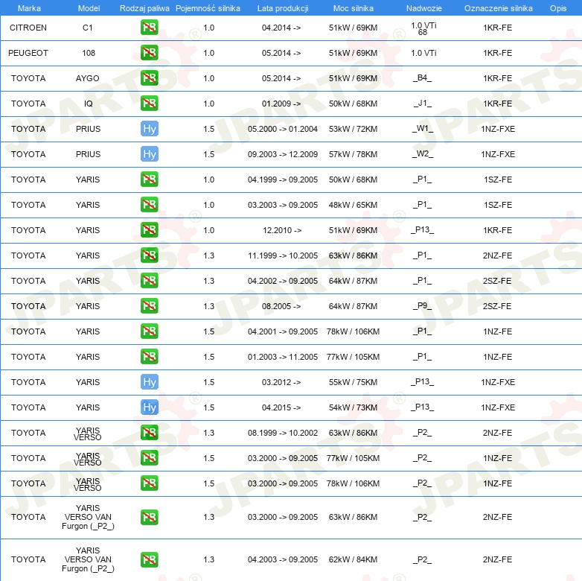582x581 pixels.
Task: Click the petrol fuel icon in CITROEN C1 row
Action: pos(149,28)
